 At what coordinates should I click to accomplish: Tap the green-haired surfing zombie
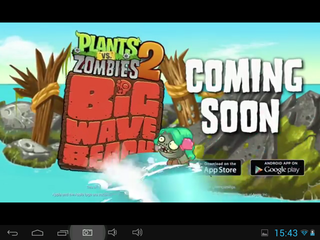(174, 145)
